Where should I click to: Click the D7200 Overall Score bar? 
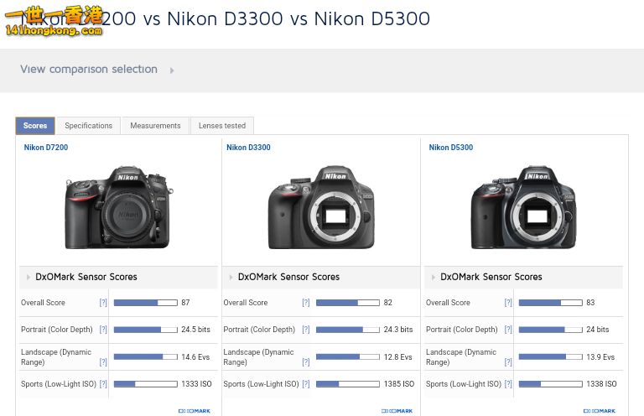tap(145, 303)
